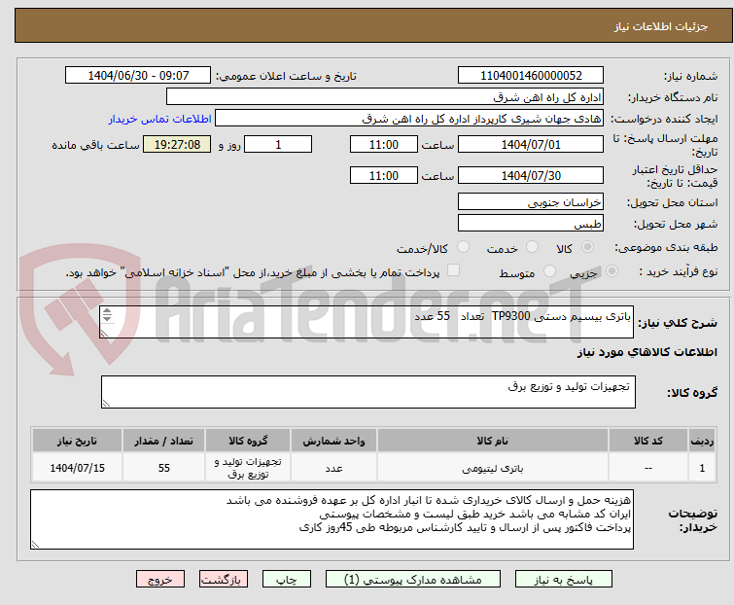Click the resize handle of goods group box
The image size is (734, 605).
click(106, 404)
